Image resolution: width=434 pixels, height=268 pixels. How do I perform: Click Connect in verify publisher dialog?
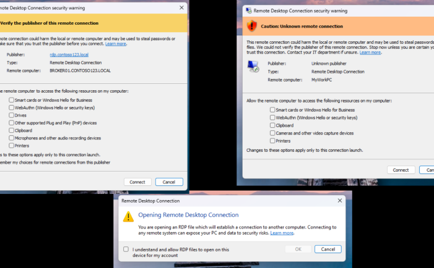tap(137, 182)
